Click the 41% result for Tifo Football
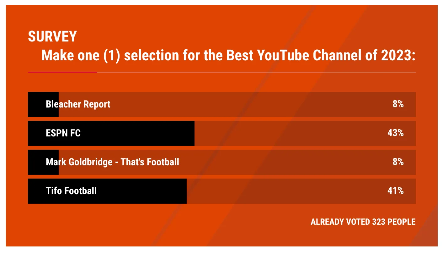Screen dimensions: 443x254 (395, 191)
